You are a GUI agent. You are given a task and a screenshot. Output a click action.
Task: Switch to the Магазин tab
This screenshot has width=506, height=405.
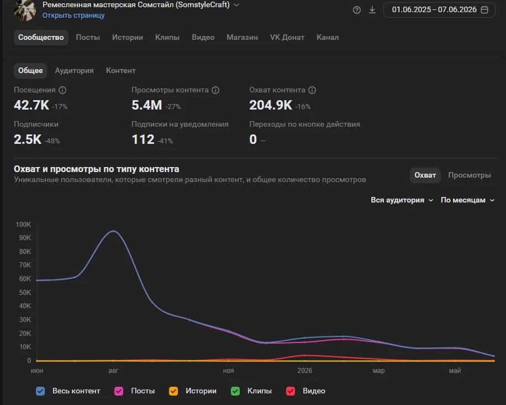[242, 38]
